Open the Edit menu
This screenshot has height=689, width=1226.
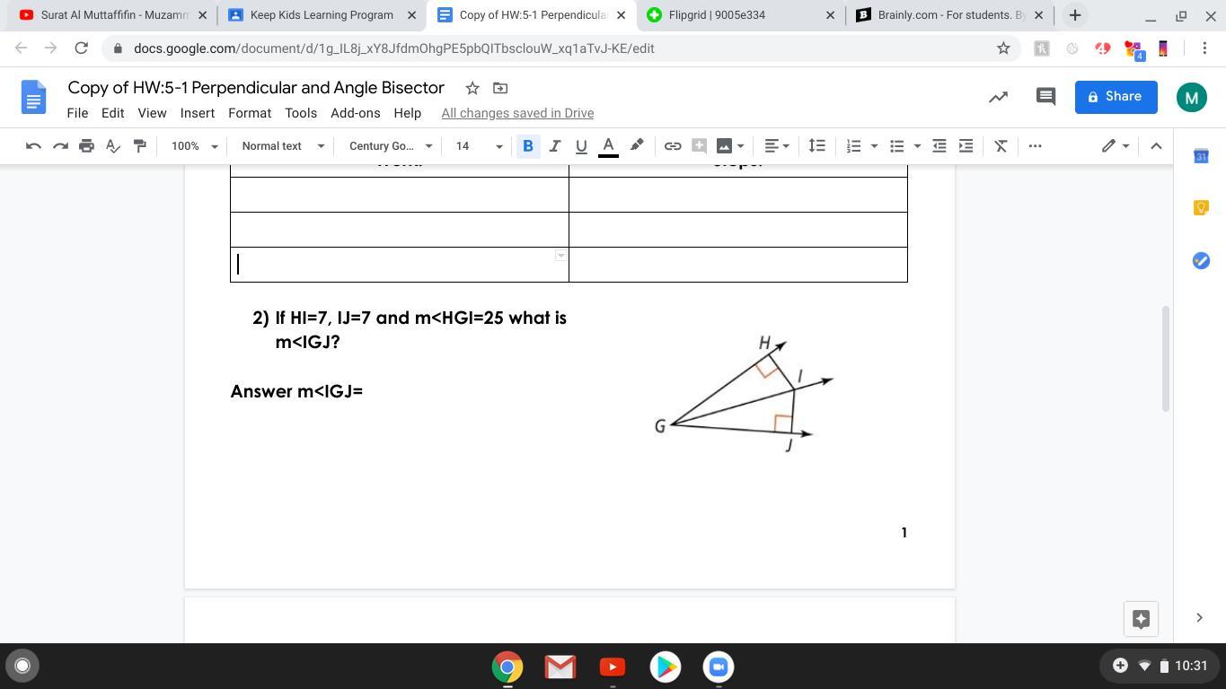coord(112,113)
